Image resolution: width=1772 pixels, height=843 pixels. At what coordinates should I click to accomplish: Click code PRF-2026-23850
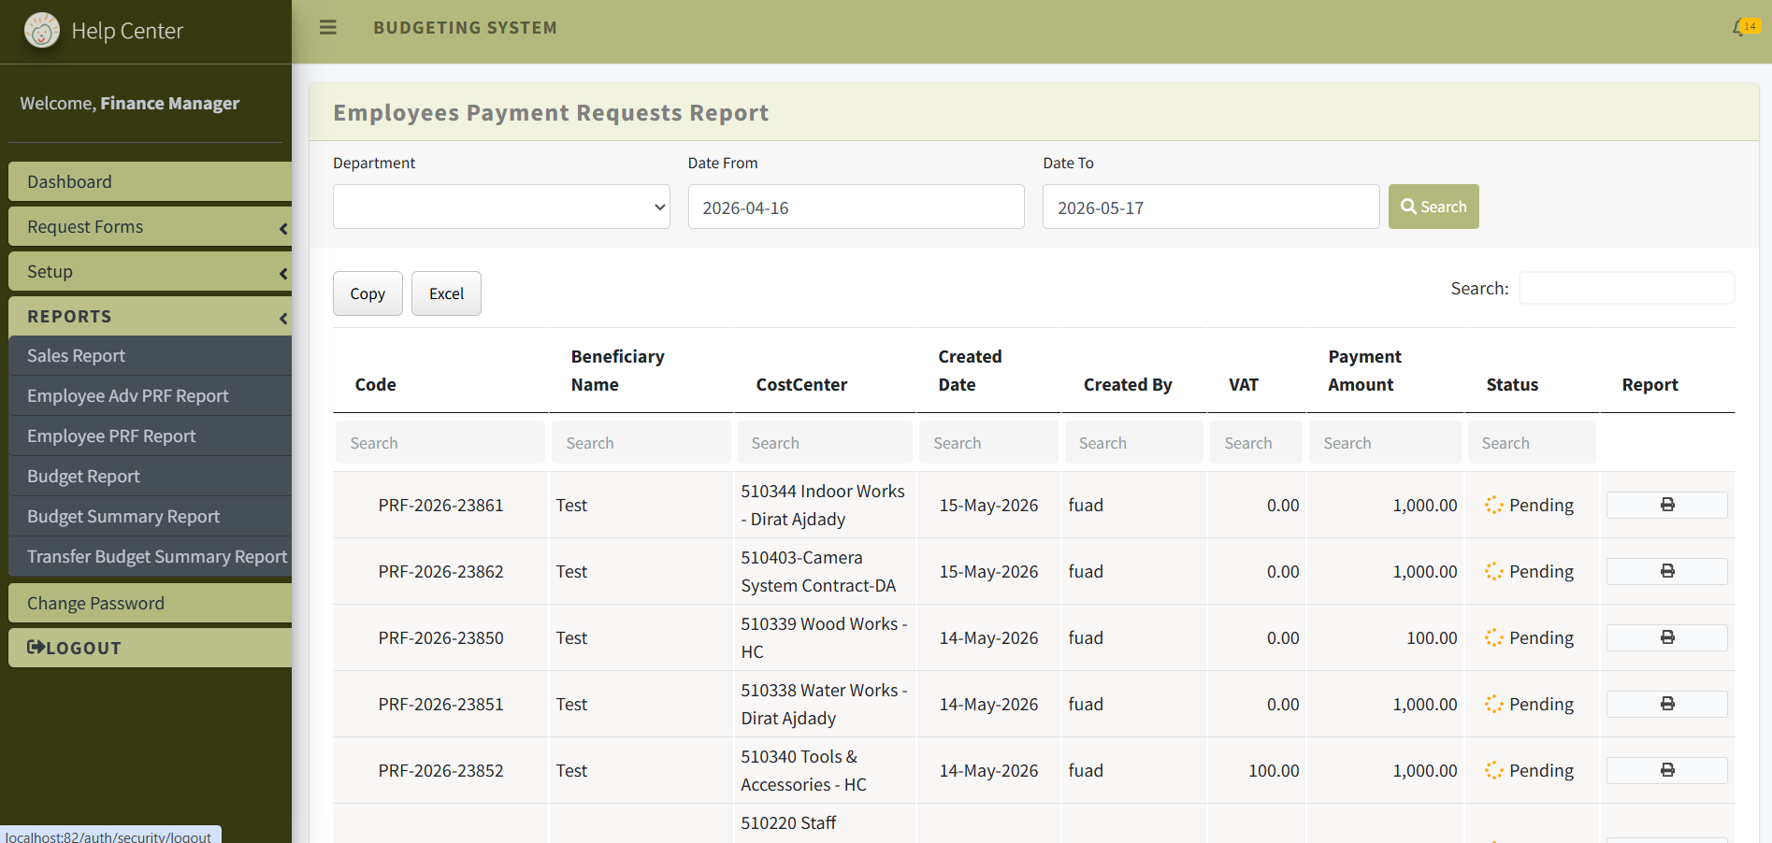(440, 637)
